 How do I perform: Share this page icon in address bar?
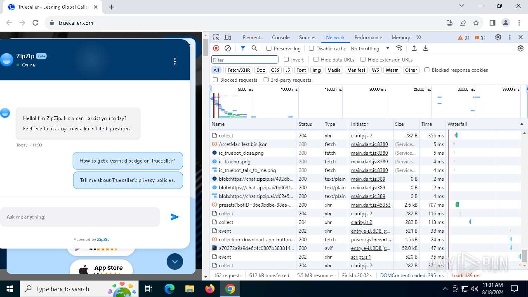coord(463,23)
